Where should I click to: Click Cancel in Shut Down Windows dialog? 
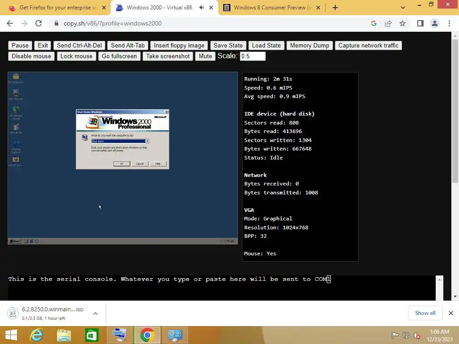tap(140, 164)
